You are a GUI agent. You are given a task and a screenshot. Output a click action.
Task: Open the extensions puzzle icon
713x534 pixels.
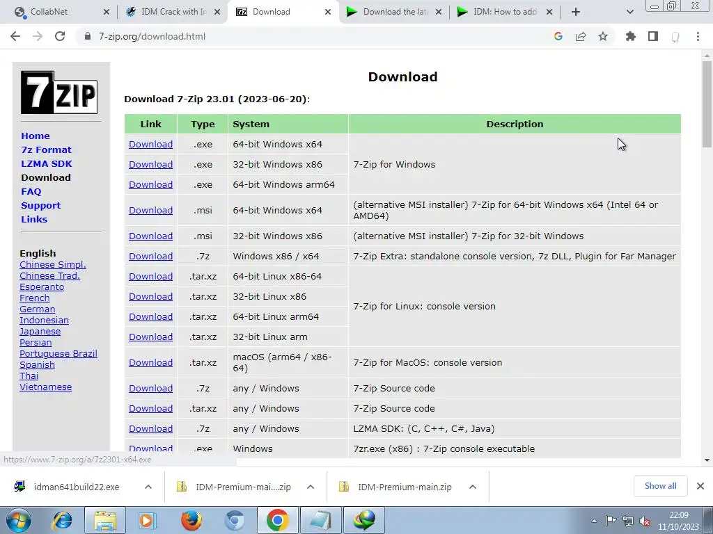631,36
